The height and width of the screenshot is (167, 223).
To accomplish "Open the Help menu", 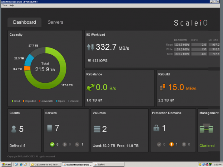I will click(x=12, y=6).
